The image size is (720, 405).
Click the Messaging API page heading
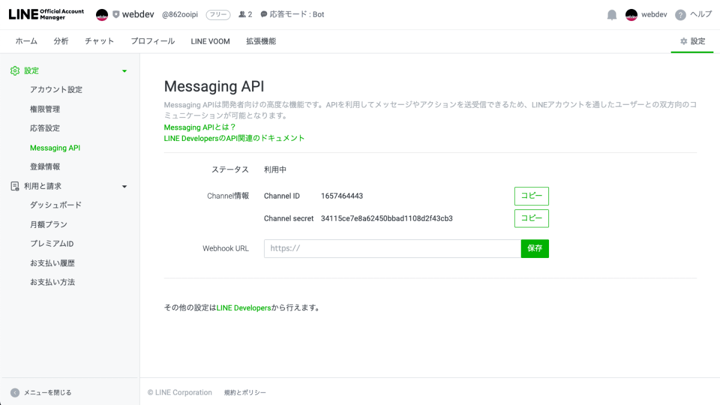click(214, 86)
